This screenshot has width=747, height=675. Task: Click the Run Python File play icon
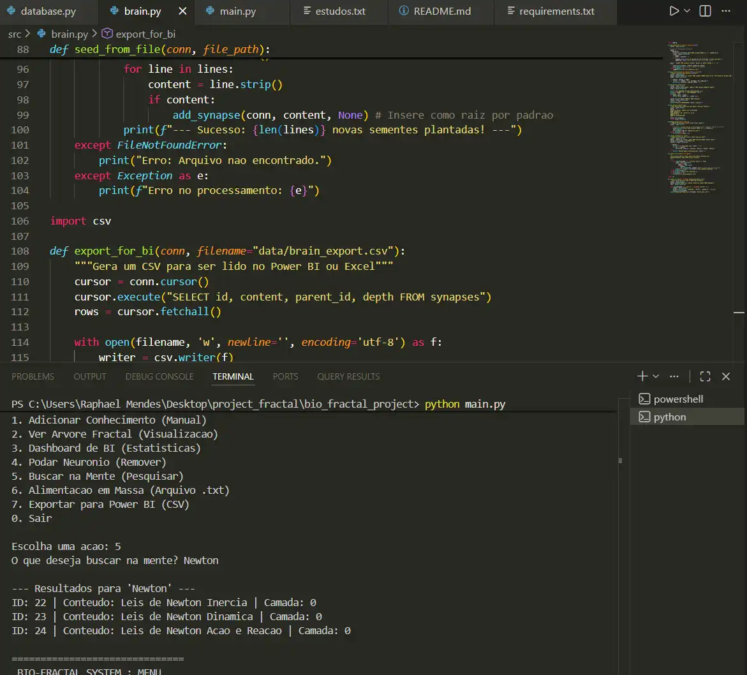pos(674,11)
